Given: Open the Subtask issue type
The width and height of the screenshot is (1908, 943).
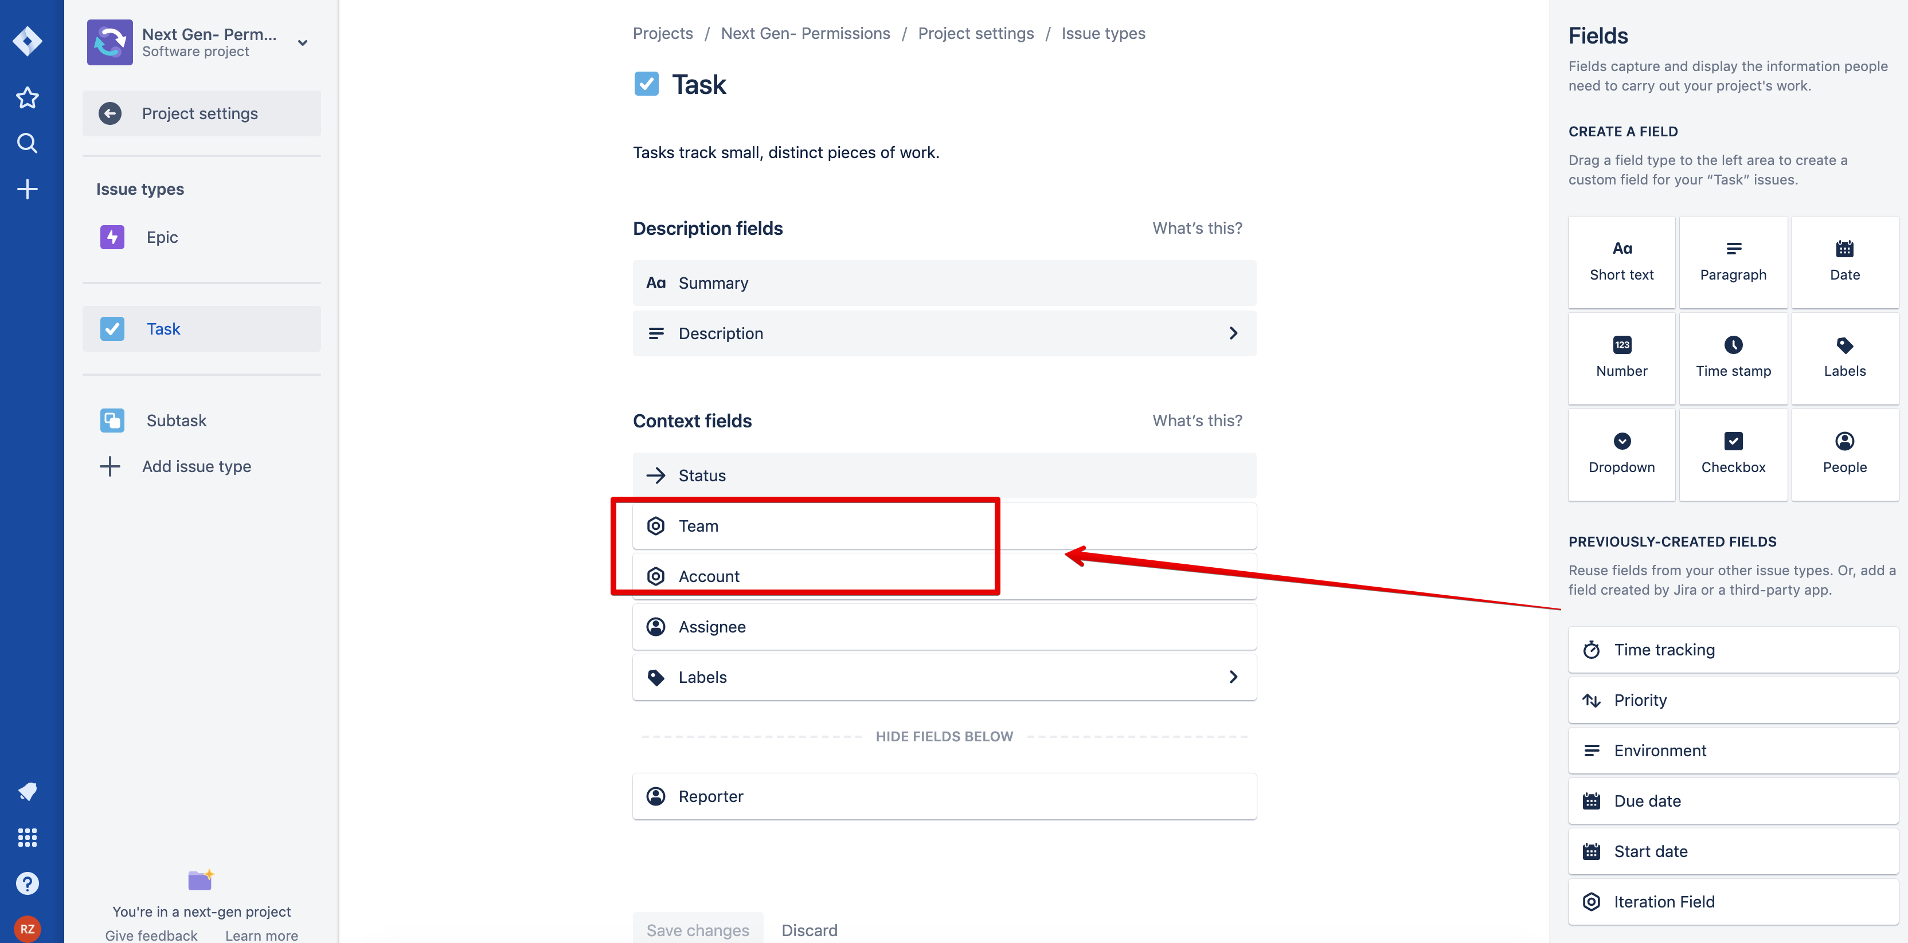Looking at the screenshot, I should (176, 420).
